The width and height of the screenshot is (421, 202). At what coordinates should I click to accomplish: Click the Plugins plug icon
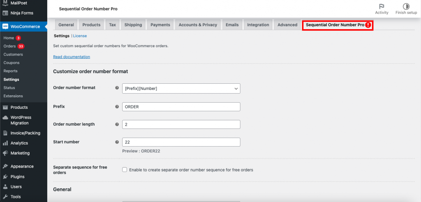coord(5,177)
